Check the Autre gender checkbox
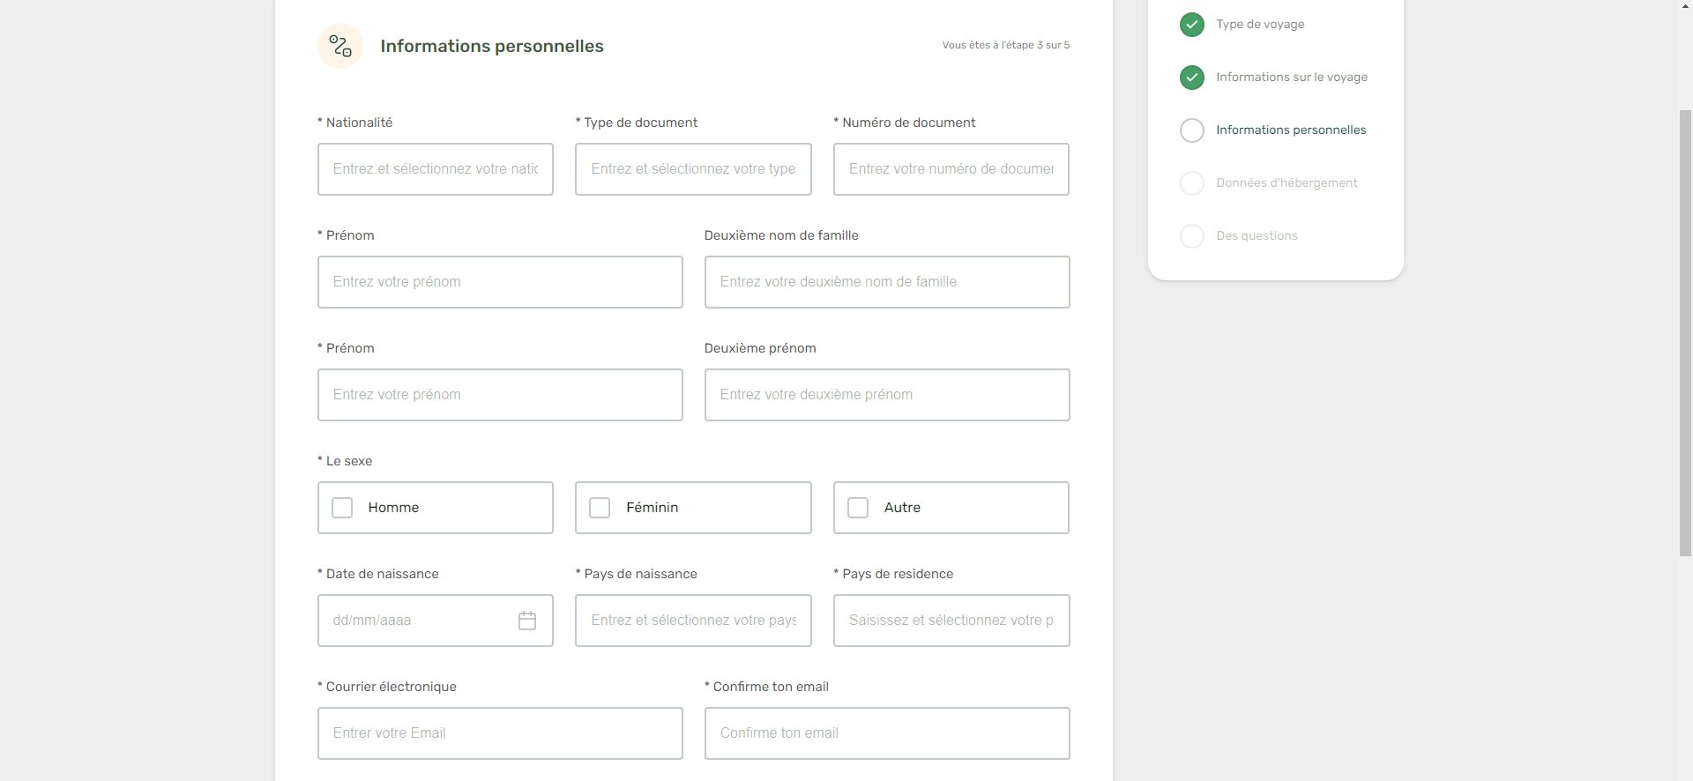 tap(858, 508)
